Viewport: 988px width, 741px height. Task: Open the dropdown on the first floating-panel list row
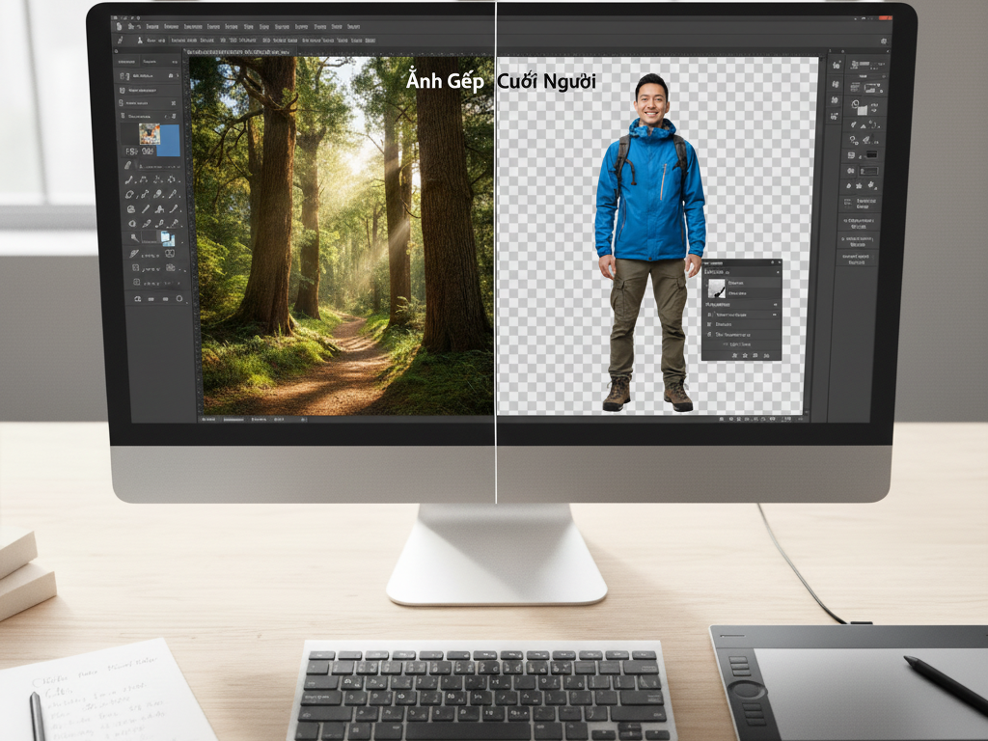click(x=774, y=314)
